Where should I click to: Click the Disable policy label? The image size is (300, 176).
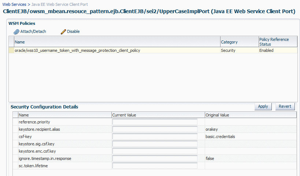73,31
